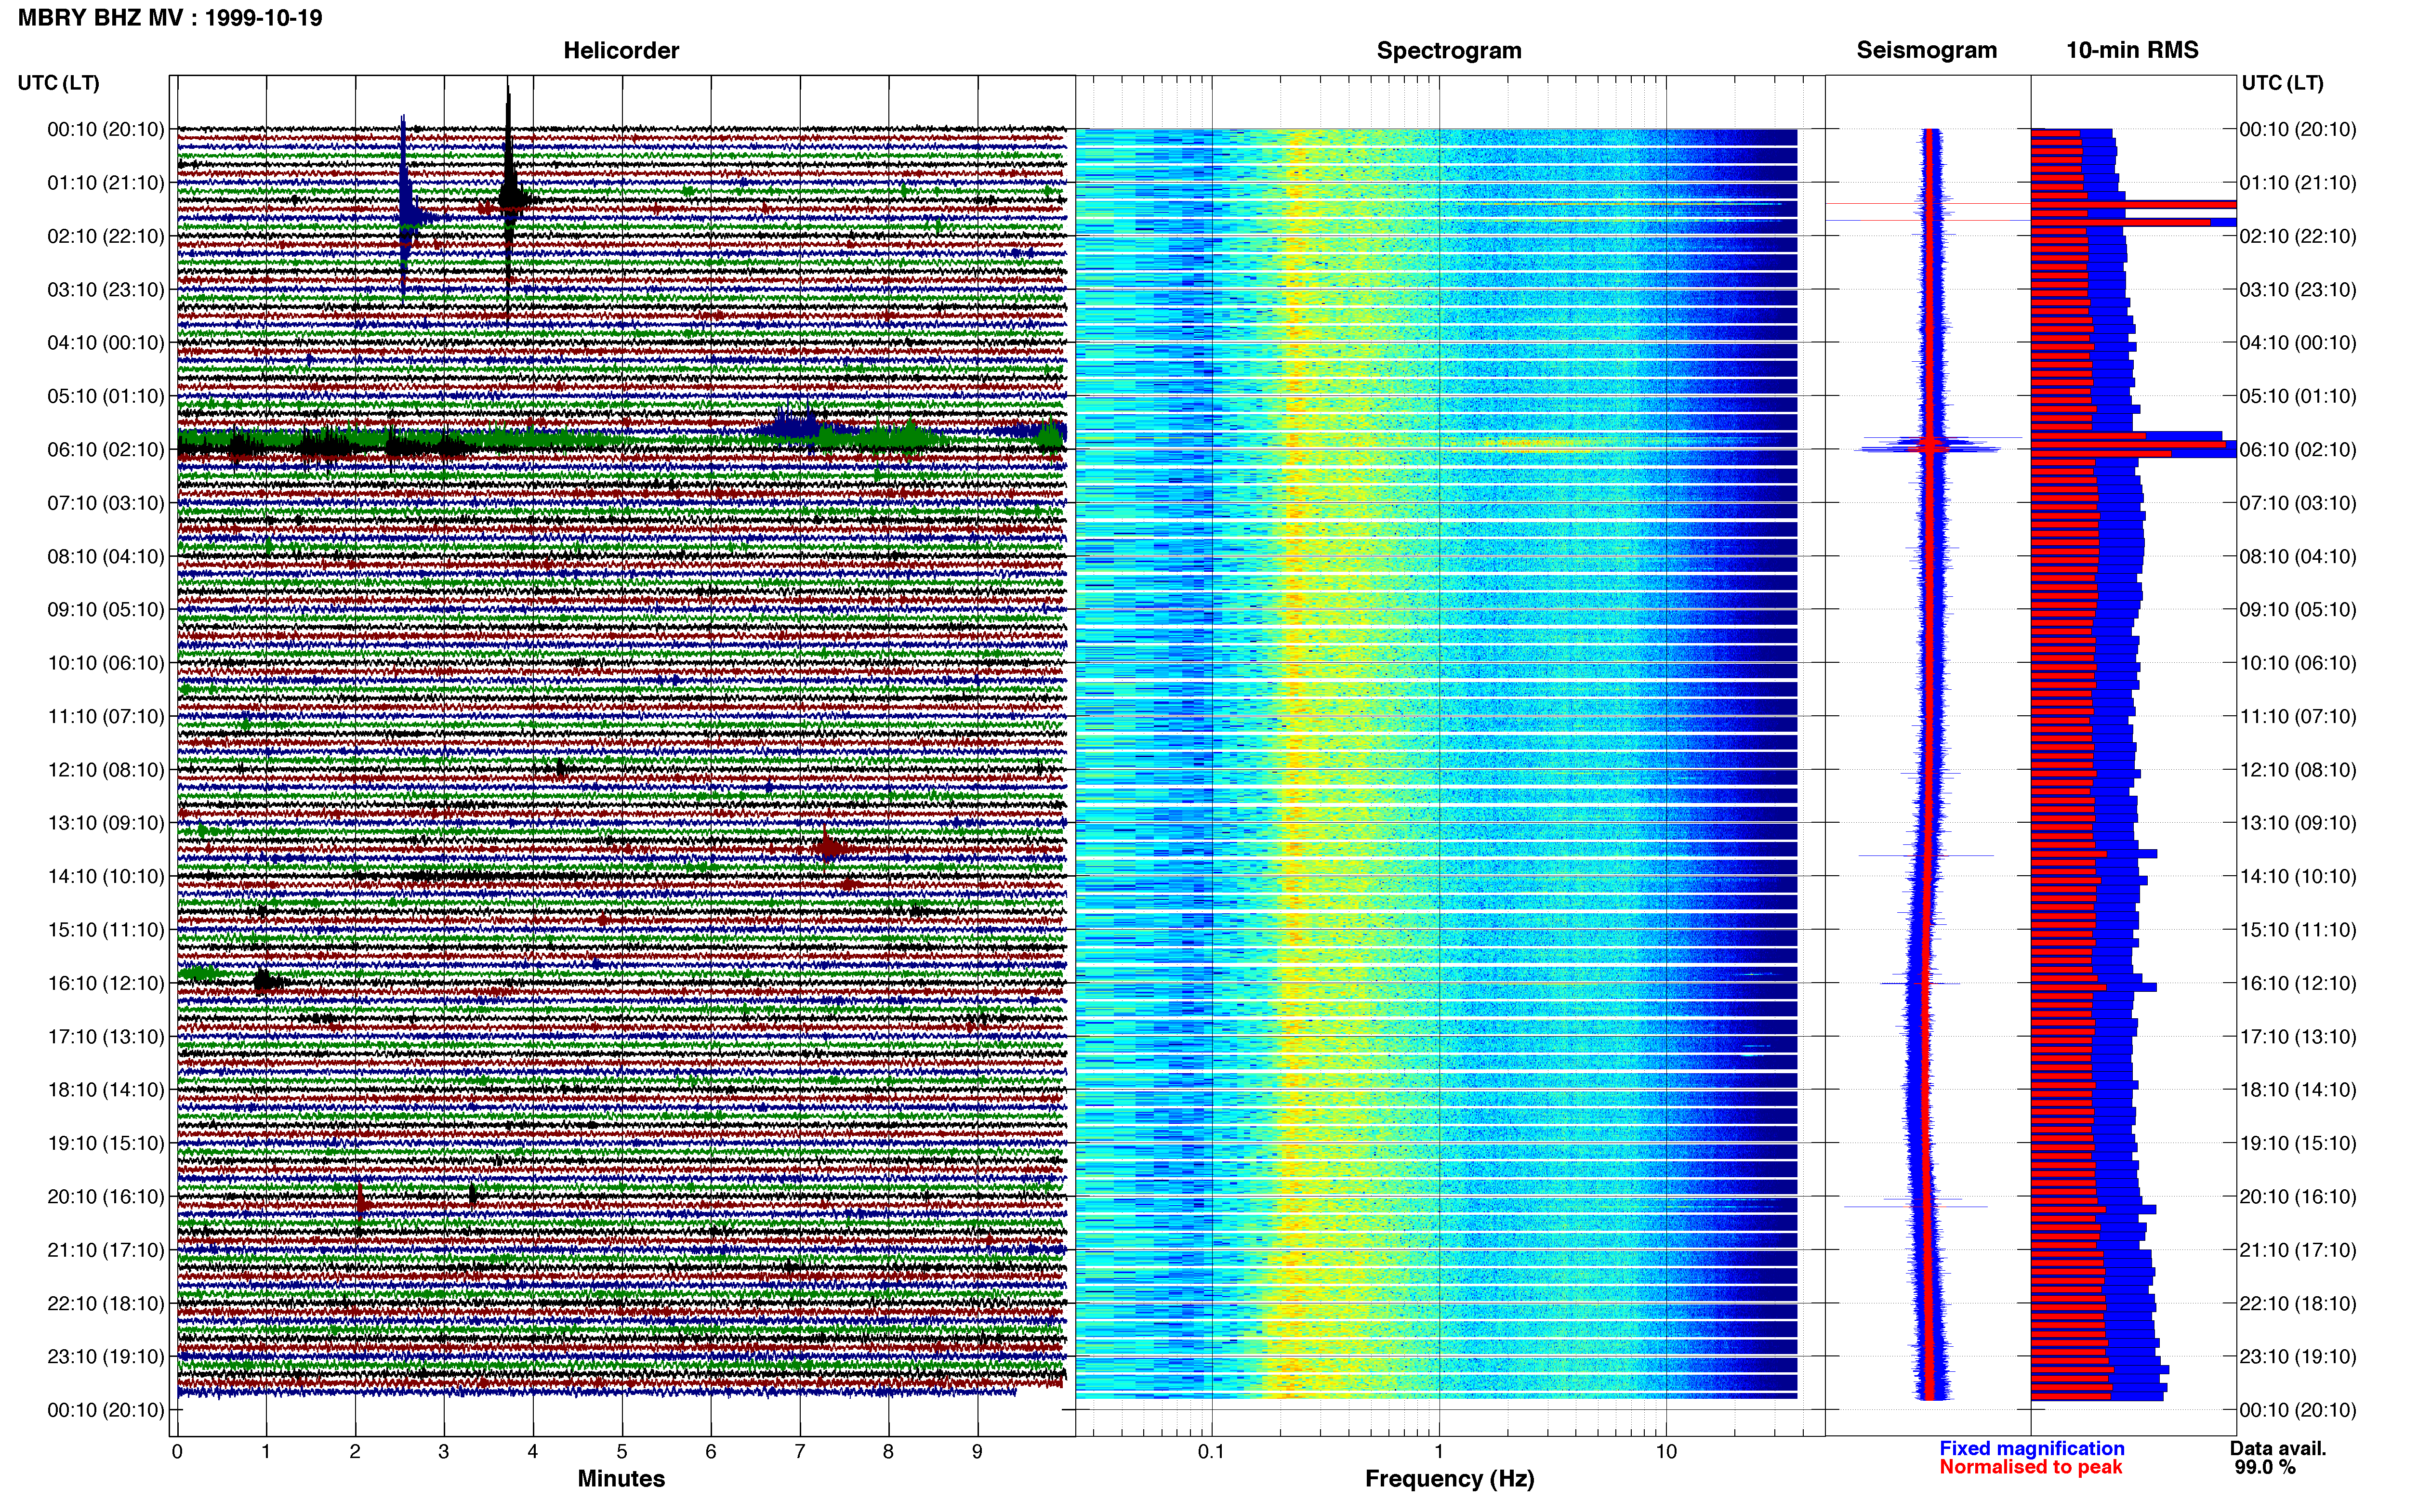This screenshot has width=2418, height=1512.
Task: Click left time label '12:10 (08:10)'
Action: pyautogui.click(x=106, y=770)
